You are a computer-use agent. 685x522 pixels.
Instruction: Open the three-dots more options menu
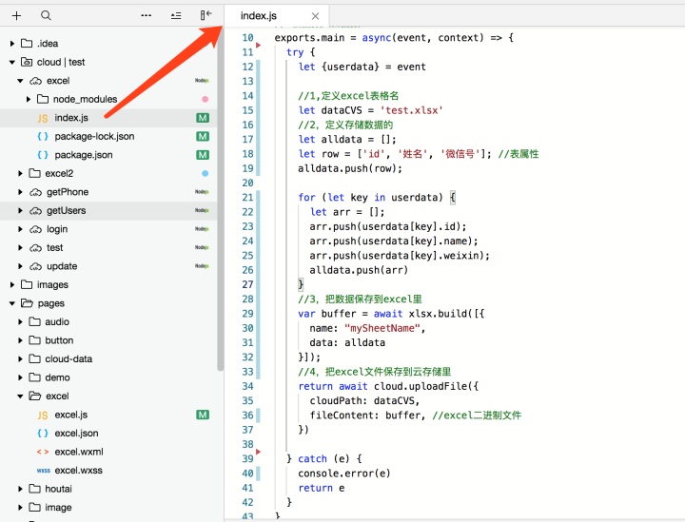point(146,16)
